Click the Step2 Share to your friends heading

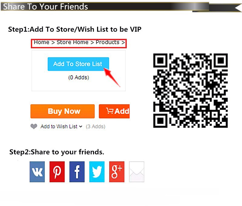[57, 152]
